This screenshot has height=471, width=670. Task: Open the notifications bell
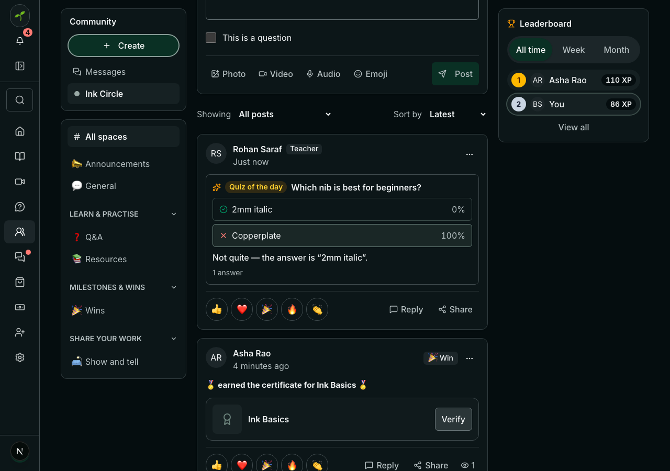(x=20, y=41)
